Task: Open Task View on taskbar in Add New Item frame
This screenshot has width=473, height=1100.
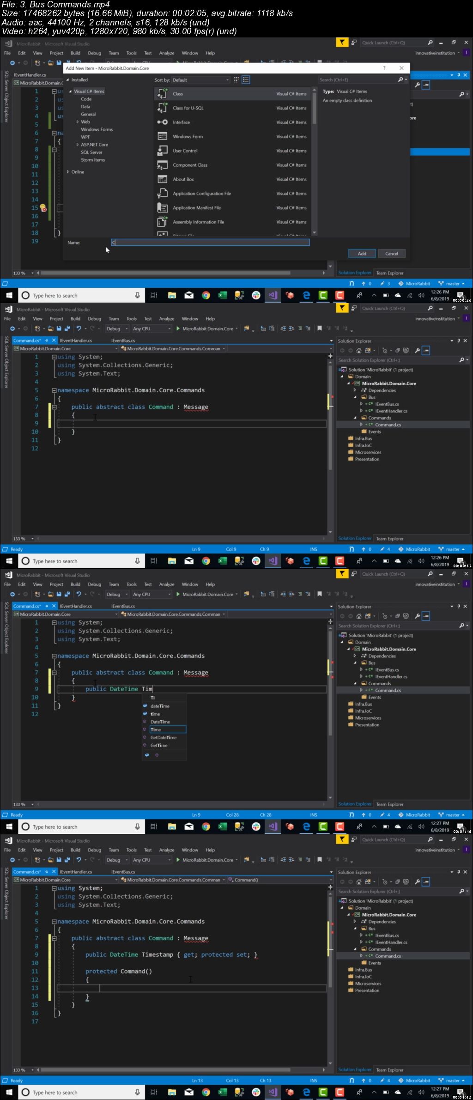Action: tap(154, 296)
